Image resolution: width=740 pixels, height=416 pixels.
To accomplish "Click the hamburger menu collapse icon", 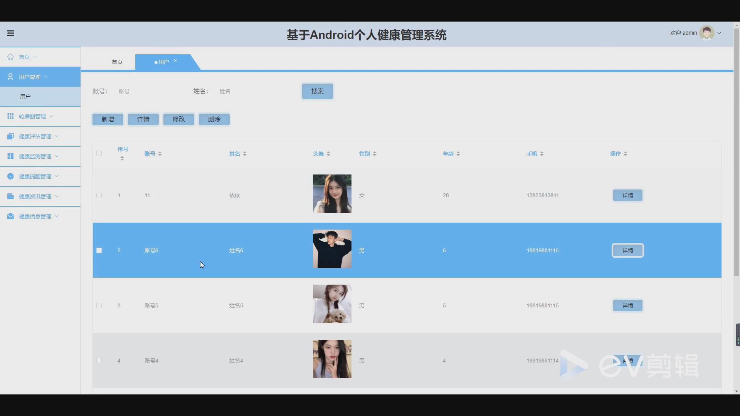I will point(10,33).
